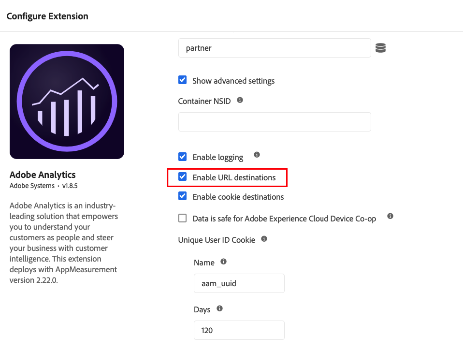Click the Adobe Systems v1.8.5 publisher line

[37, 186]
